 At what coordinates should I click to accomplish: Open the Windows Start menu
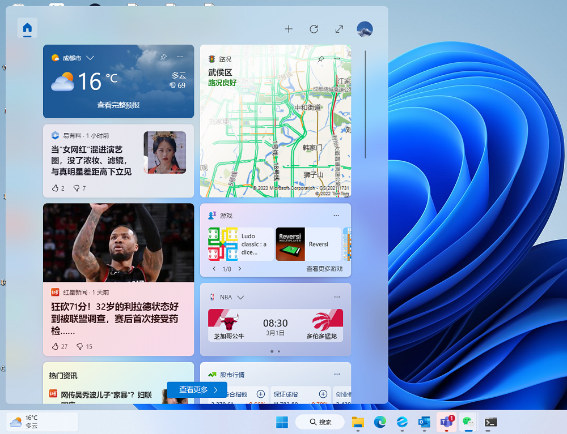pyautogui.click(x=282, y=422)
